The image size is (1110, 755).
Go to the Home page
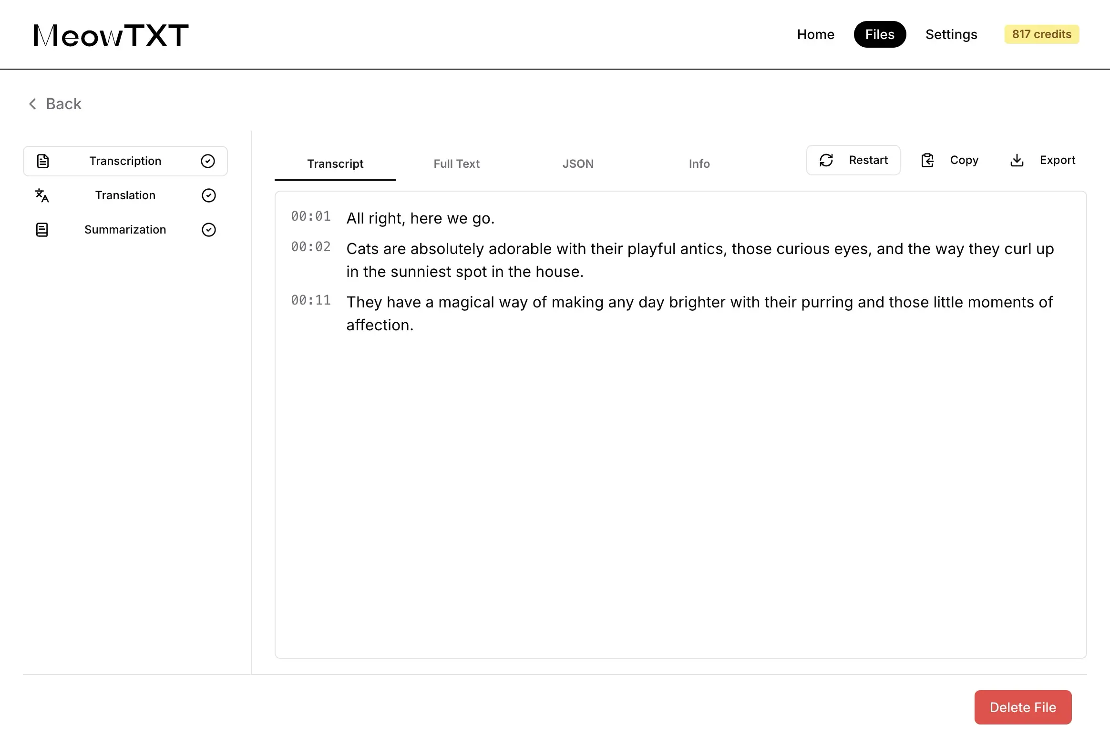click(x=815, y=34)
